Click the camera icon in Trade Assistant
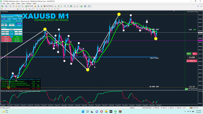The width and height of the screenshot is (203, 114). click(17, 15)
